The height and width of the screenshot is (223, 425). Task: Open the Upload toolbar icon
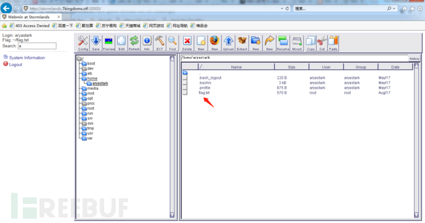pos(229,43)
